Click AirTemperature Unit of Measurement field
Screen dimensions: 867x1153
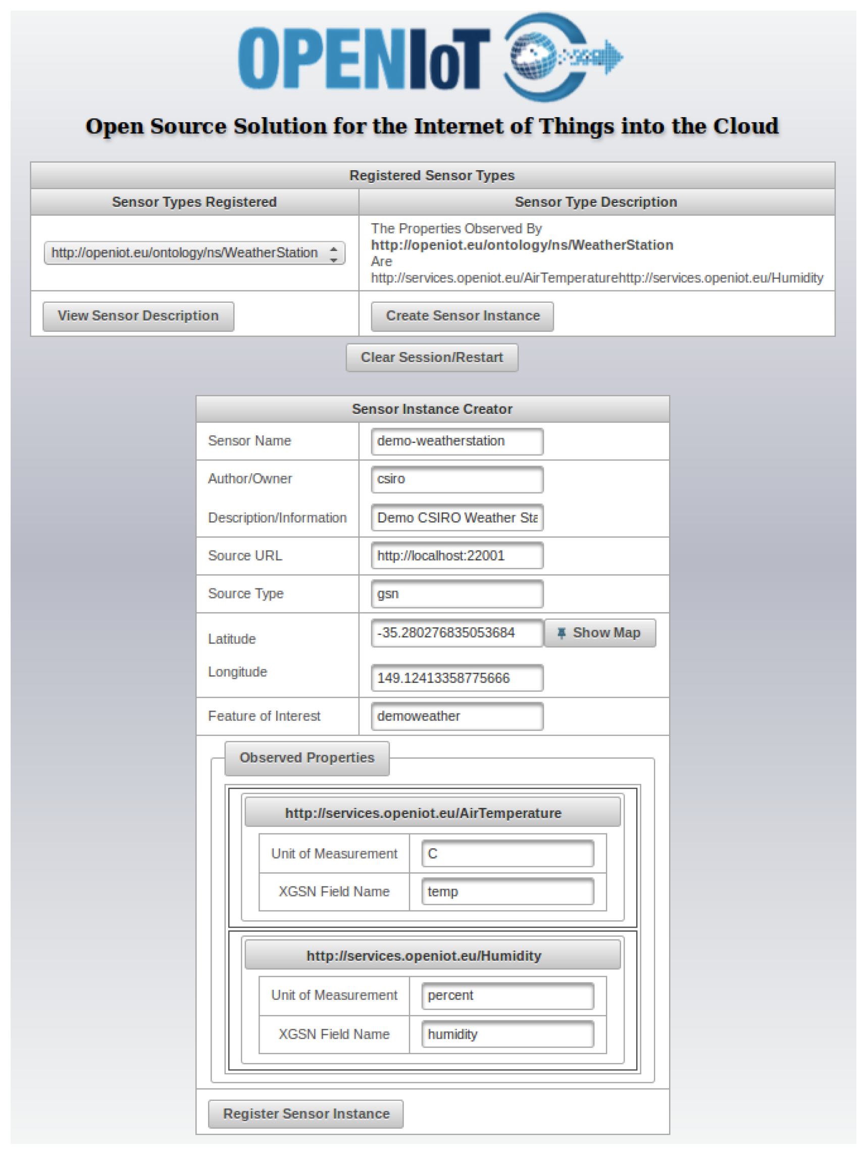507,854
